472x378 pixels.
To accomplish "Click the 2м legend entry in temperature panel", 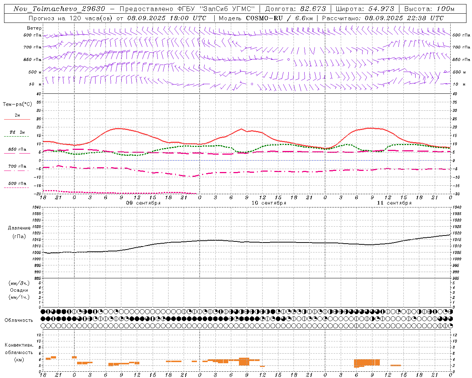I will [17, 116].
